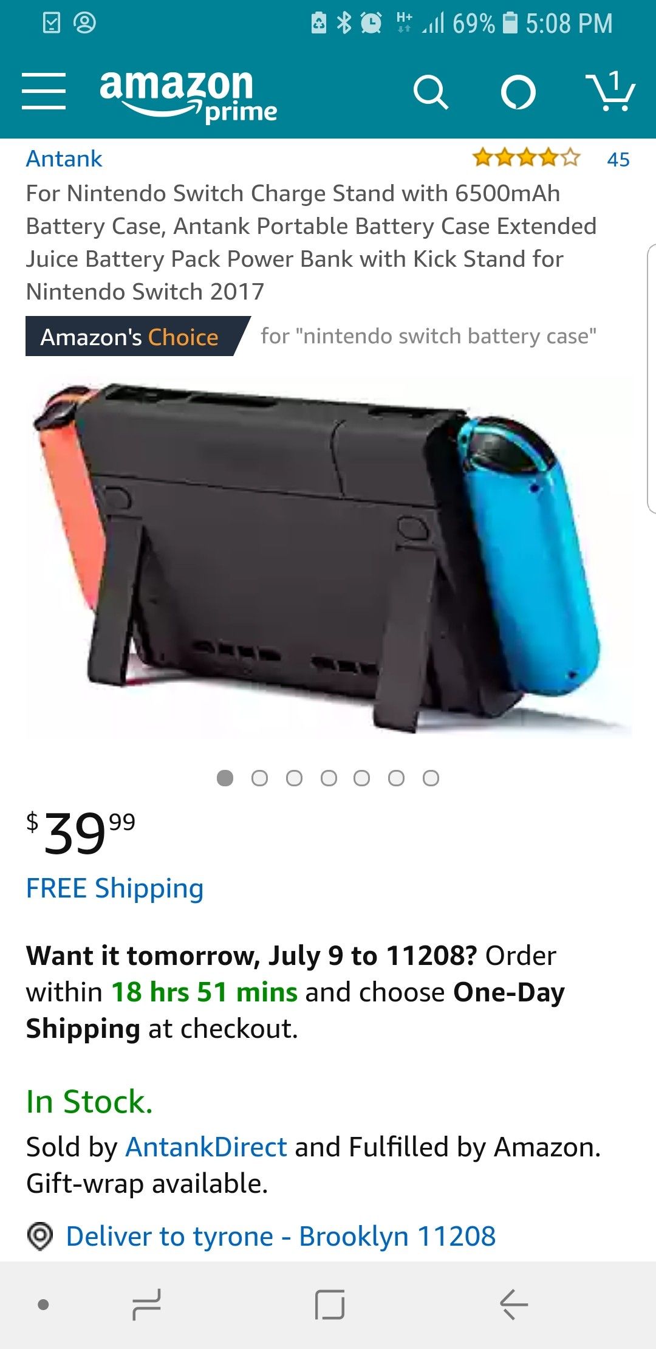Viewport: 656px width, 1349px height.
Task: View the star rating reviews
Action: [x=527, y=158]
